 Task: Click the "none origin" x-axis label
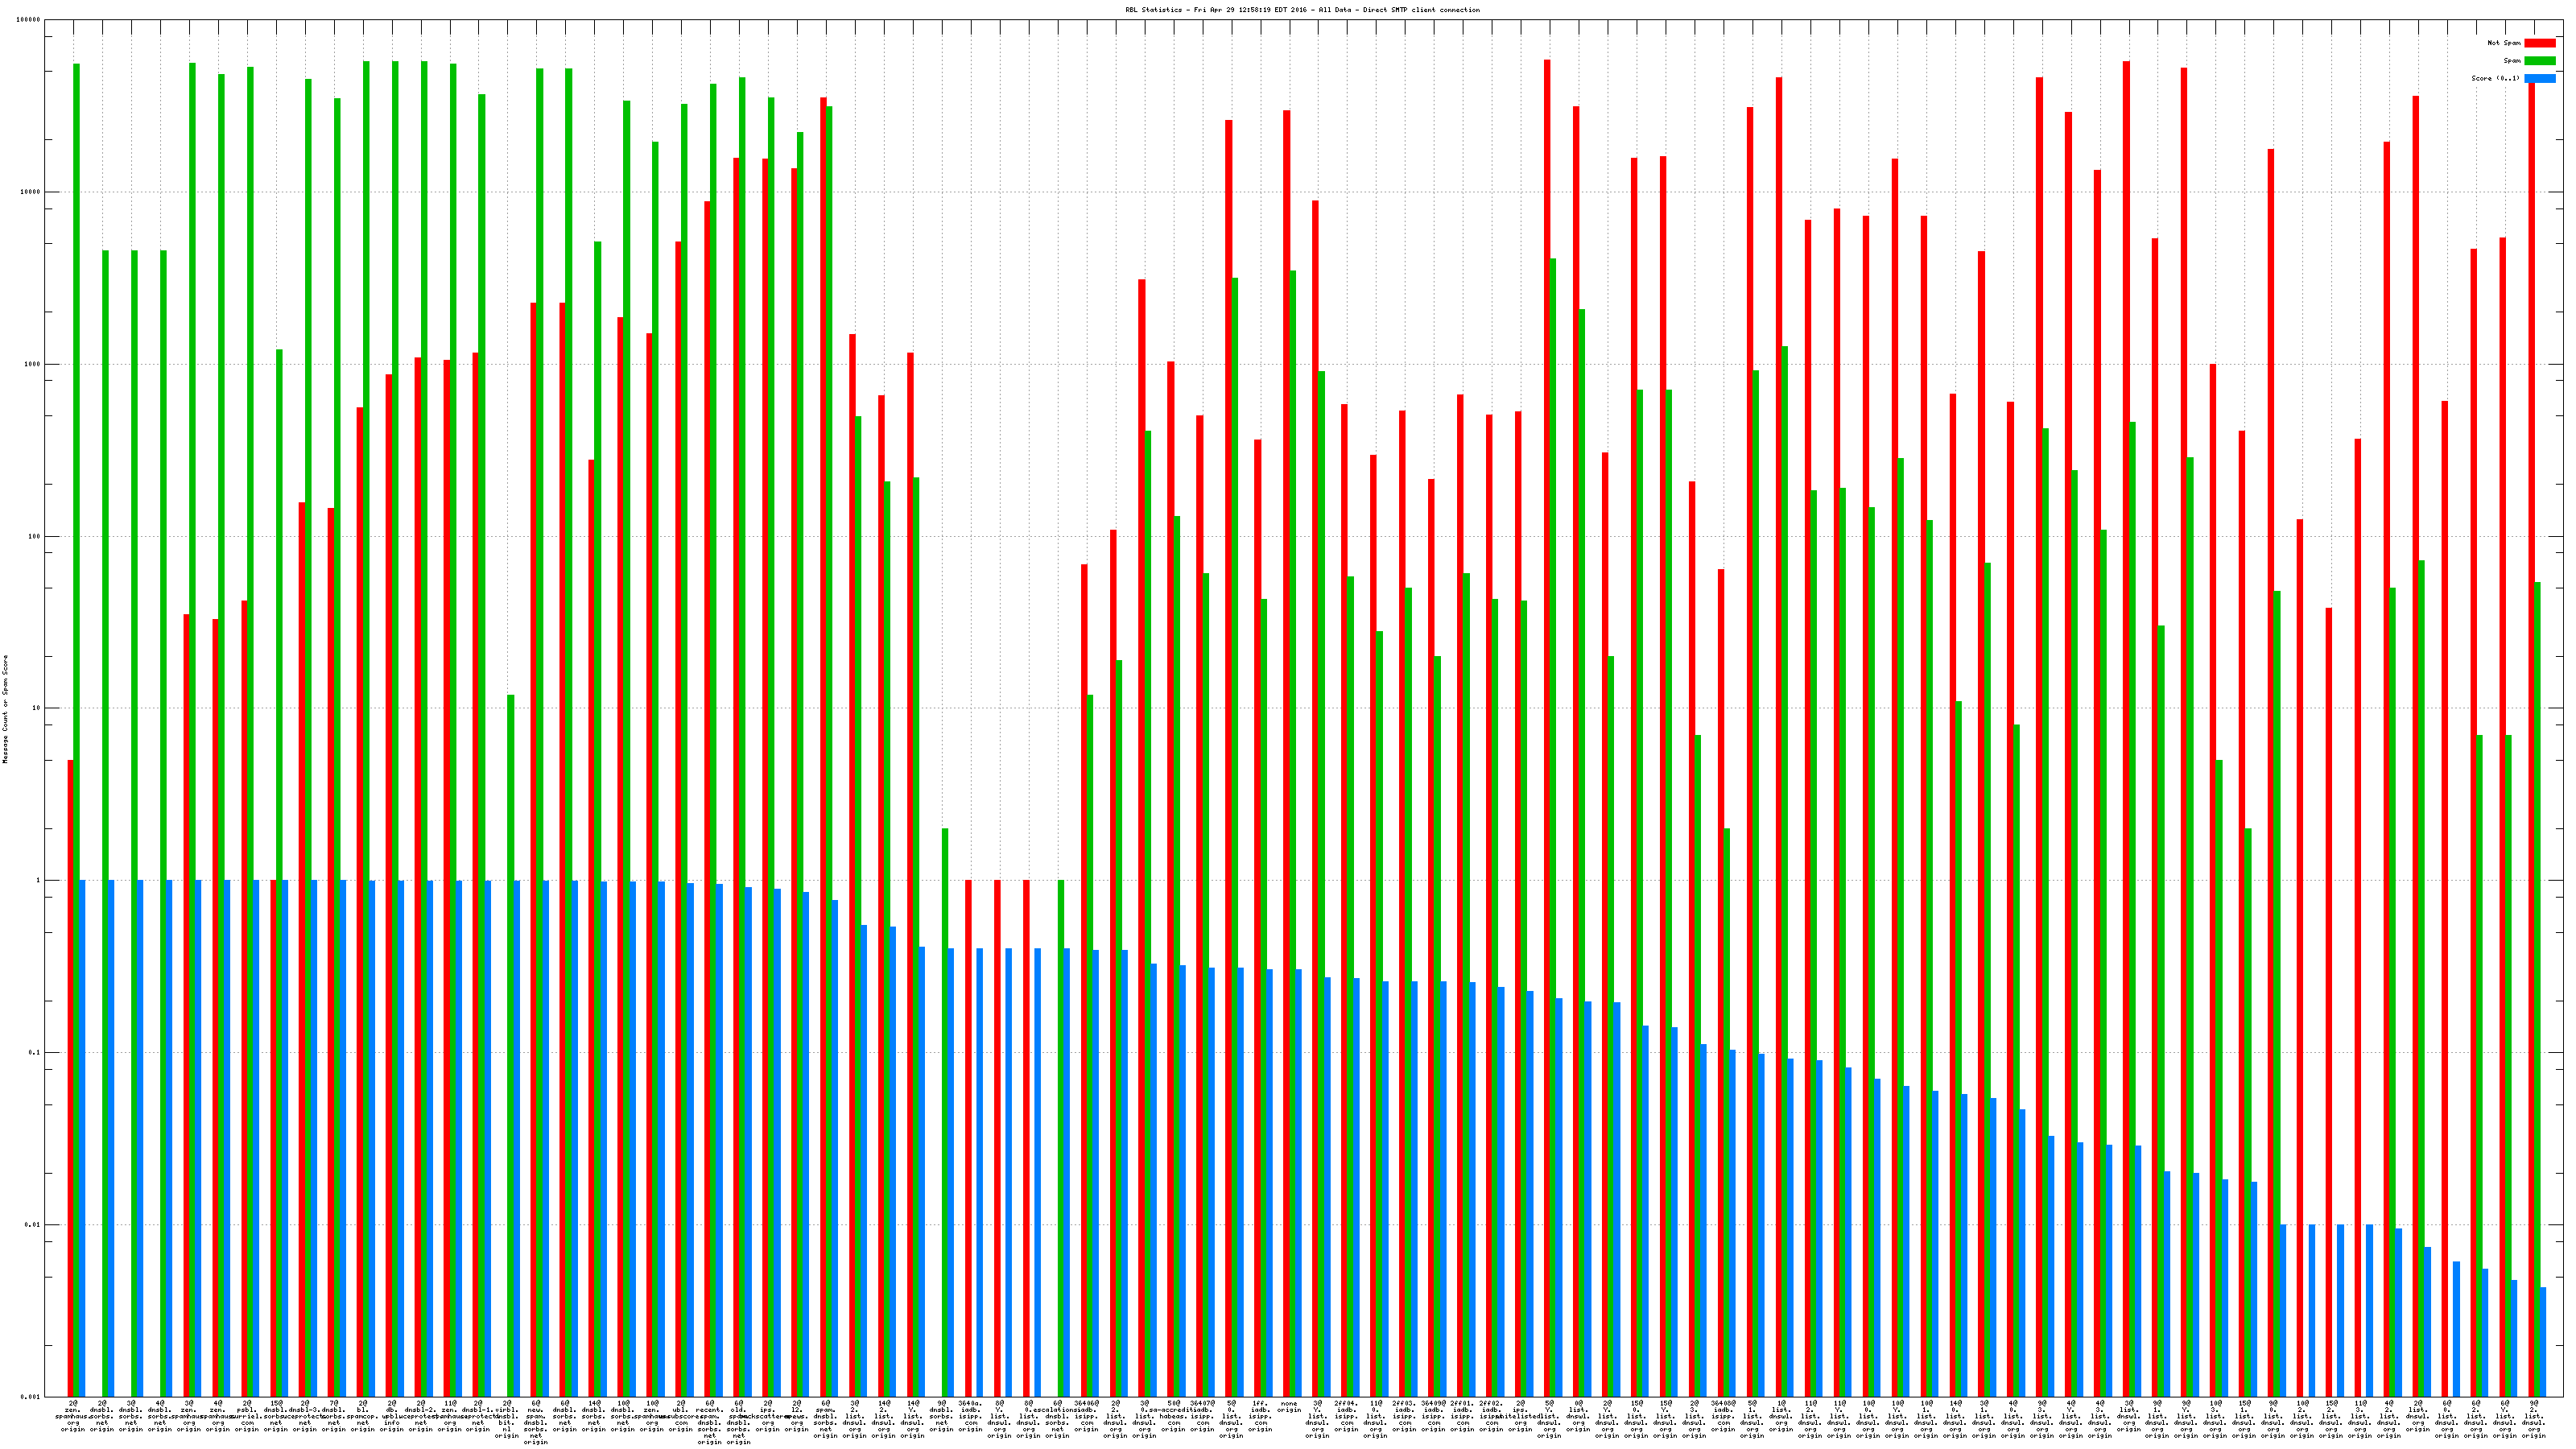(1289, 1407)
